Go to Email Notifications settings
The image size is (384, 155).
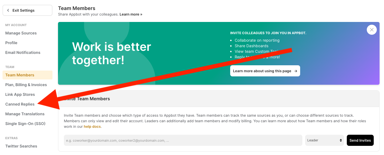point(23,52)
